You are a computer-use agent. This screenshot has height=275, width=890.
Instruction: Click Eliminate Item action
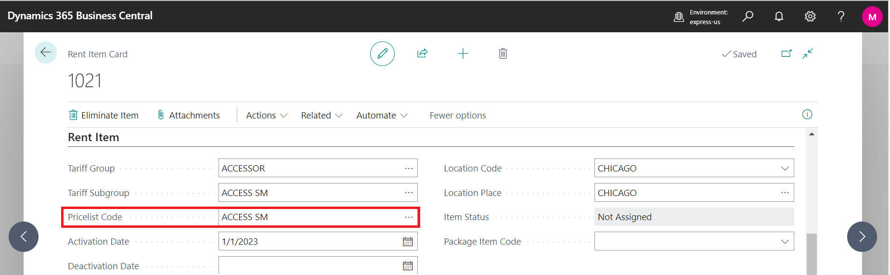[104, 116]
